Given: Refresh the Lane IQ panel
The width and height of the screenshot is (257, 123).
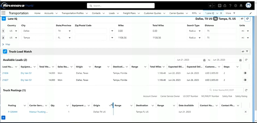Looking at the screenshot, I should click(247, 19).
